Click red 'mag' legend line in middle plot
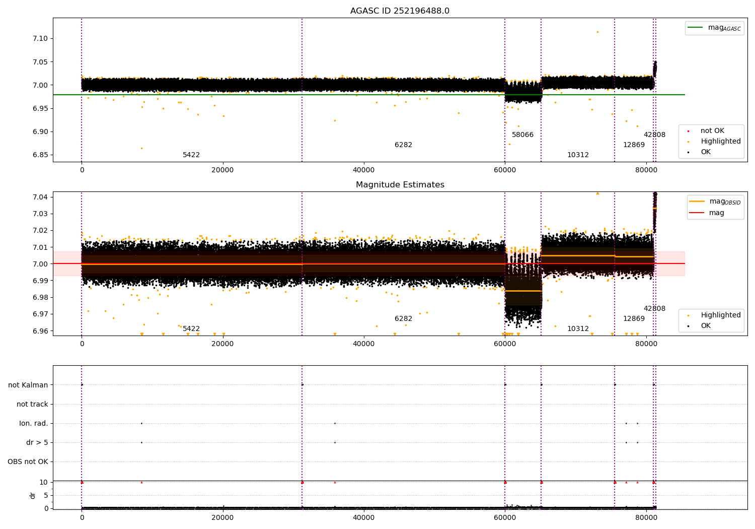This screenshot has height=529, width=755. point(697,213)
